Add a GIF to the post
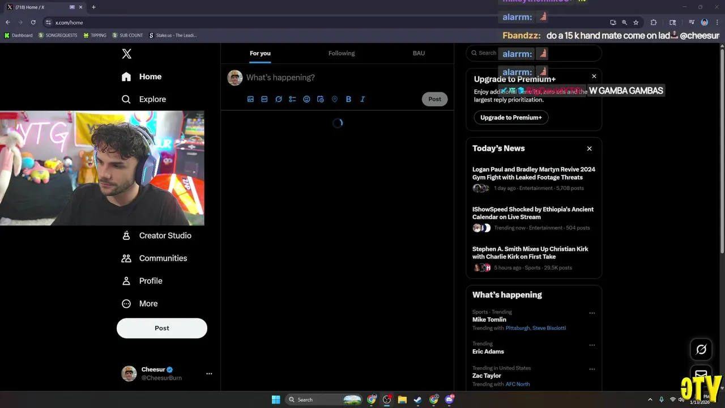Viewport: 725px width, 408px height. tap(265, 99)
